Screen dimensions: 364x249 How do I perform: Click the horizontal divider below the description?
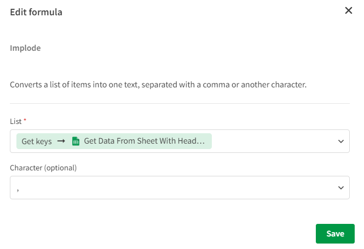[x=180, y=103]
